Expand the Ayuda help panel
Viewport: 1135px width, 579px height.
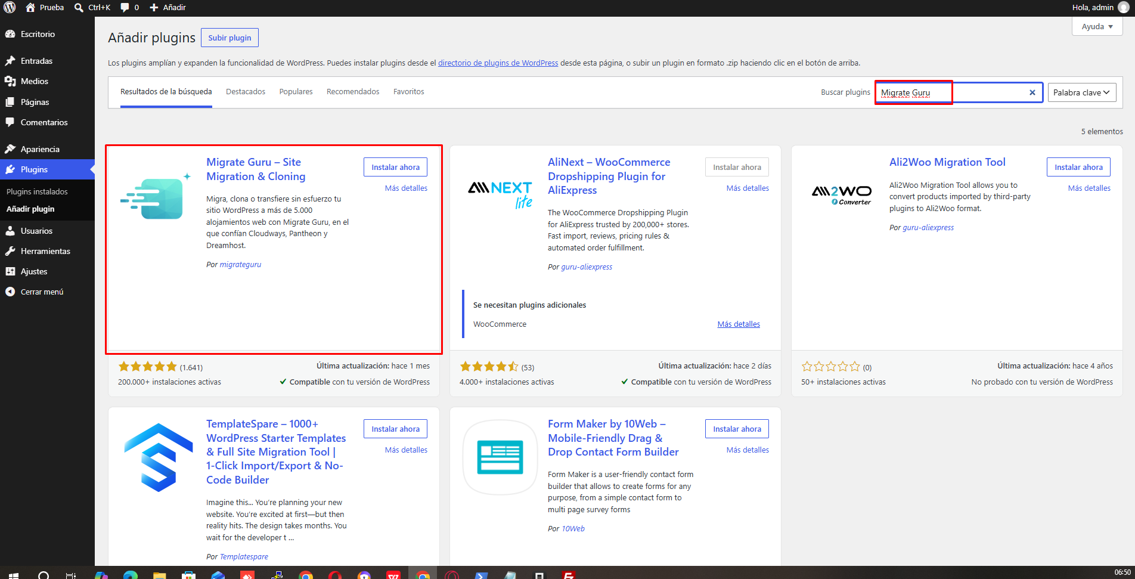tap(1097, 26)
